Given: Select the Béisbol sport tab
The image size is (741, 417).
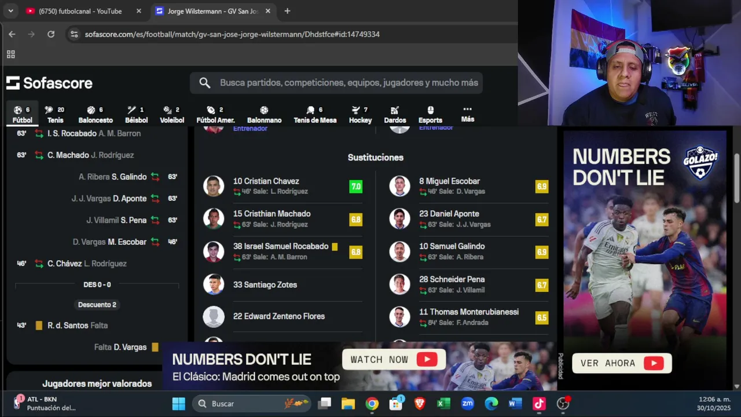Looking at the screenshot, I should [137, 115].
